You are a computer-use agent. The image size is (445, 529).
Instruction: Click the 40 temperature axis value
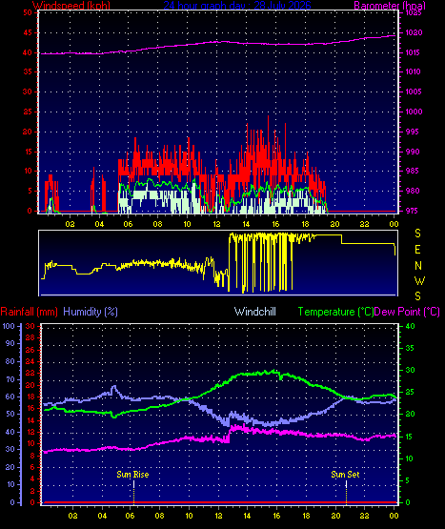(410, 326)
